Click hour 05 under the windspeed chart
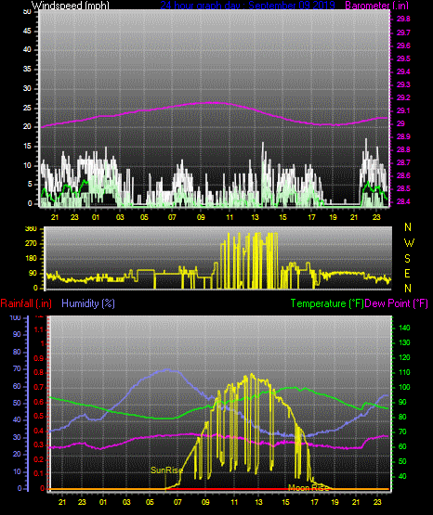 click(144, 217)
